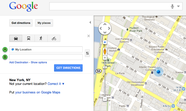The image size is (186, 111).
Task: Open the Get directions tab
Action: pyautogui.click(x=21, y=23)
